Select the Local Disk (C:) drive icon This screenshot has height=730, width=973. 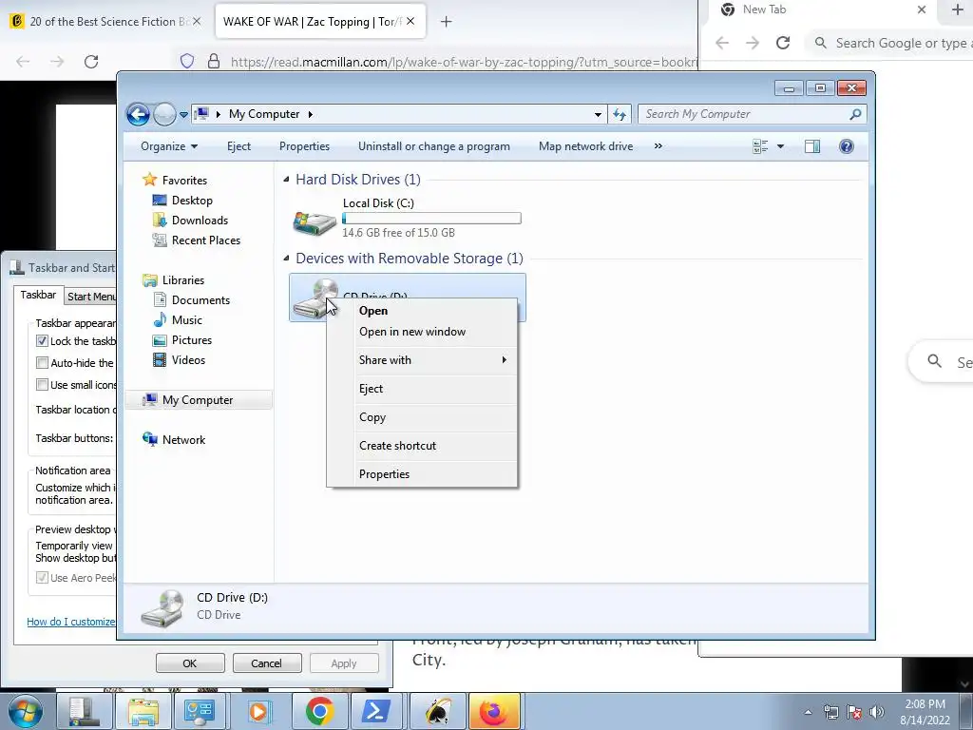(315, 221)
